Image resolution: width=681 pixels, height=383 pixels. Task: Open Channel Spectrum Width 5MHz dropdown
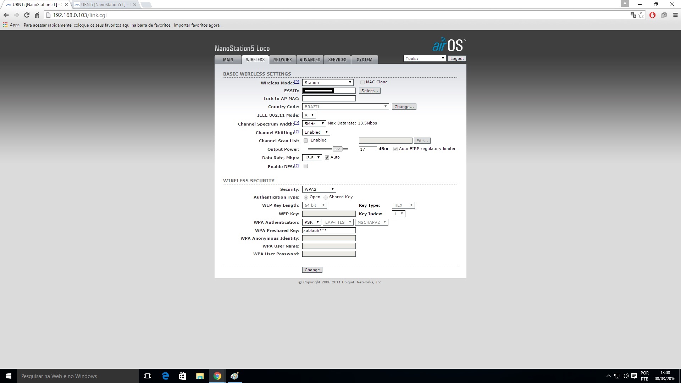314,123
